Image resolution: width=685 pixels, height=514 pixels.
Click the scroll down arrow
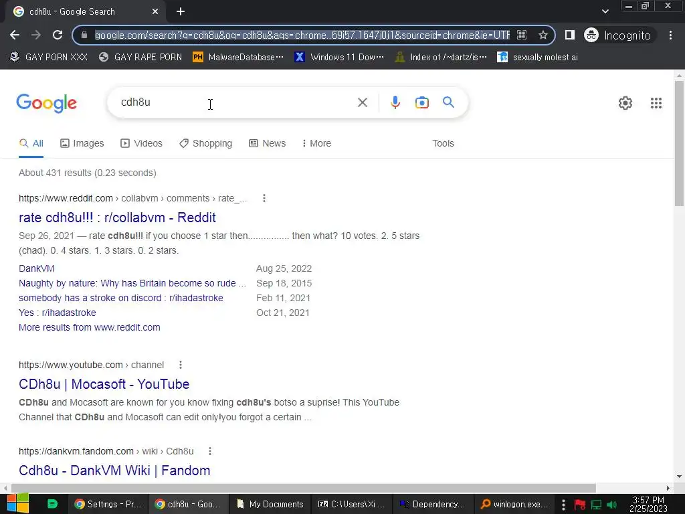coord(679,477)
